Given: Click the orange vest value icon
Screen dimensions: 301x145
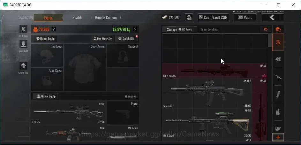Looking at the screenshot, I should [x=35, y=30].
